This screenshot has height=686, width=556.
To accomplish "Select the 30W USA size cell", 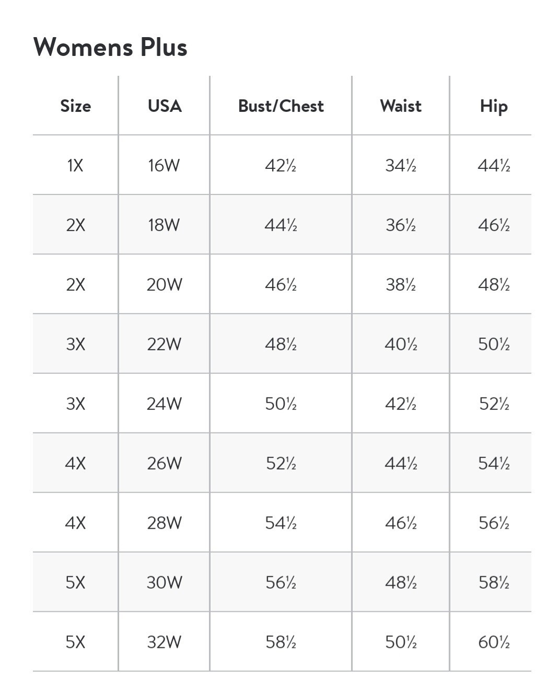I will tap(164, 582).
